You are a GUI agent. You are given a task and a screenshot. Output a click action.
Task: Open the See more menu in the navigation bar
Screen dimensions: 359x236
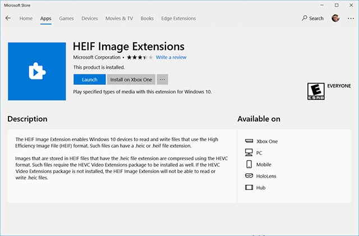coord(351,18)
